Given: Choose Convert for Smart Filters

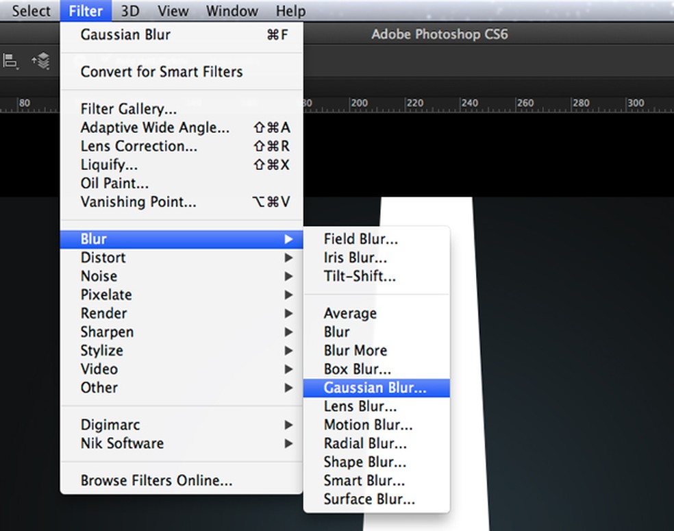Looking at the screenshot, I should pyautogui.click(x=182, y=72).
